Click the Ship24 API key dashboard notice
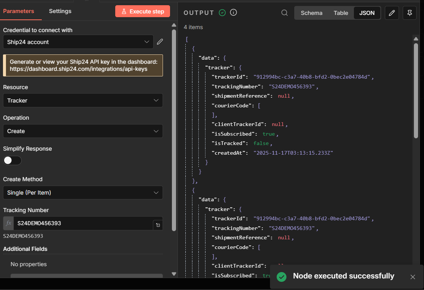424x290 pixels. pyautogui.click(x=83, y=65)
